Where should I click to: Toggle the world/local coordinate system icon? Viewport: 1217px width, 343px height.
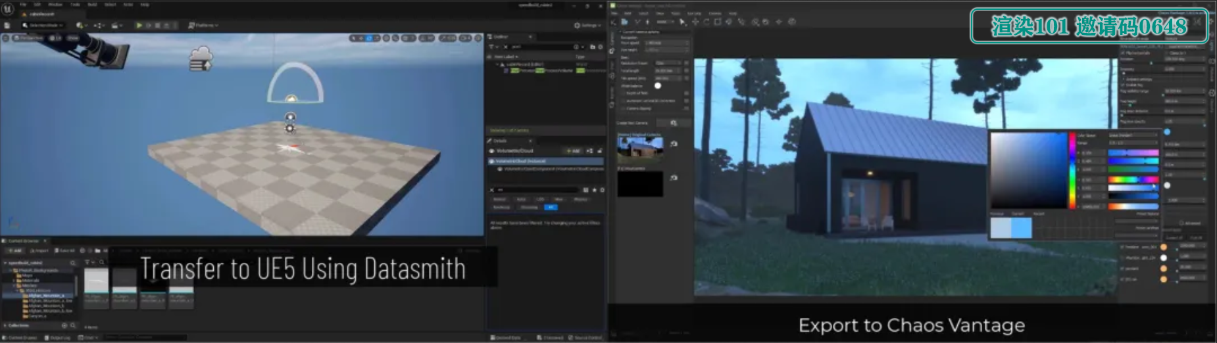pyautogui.click(x=386, y=38)
